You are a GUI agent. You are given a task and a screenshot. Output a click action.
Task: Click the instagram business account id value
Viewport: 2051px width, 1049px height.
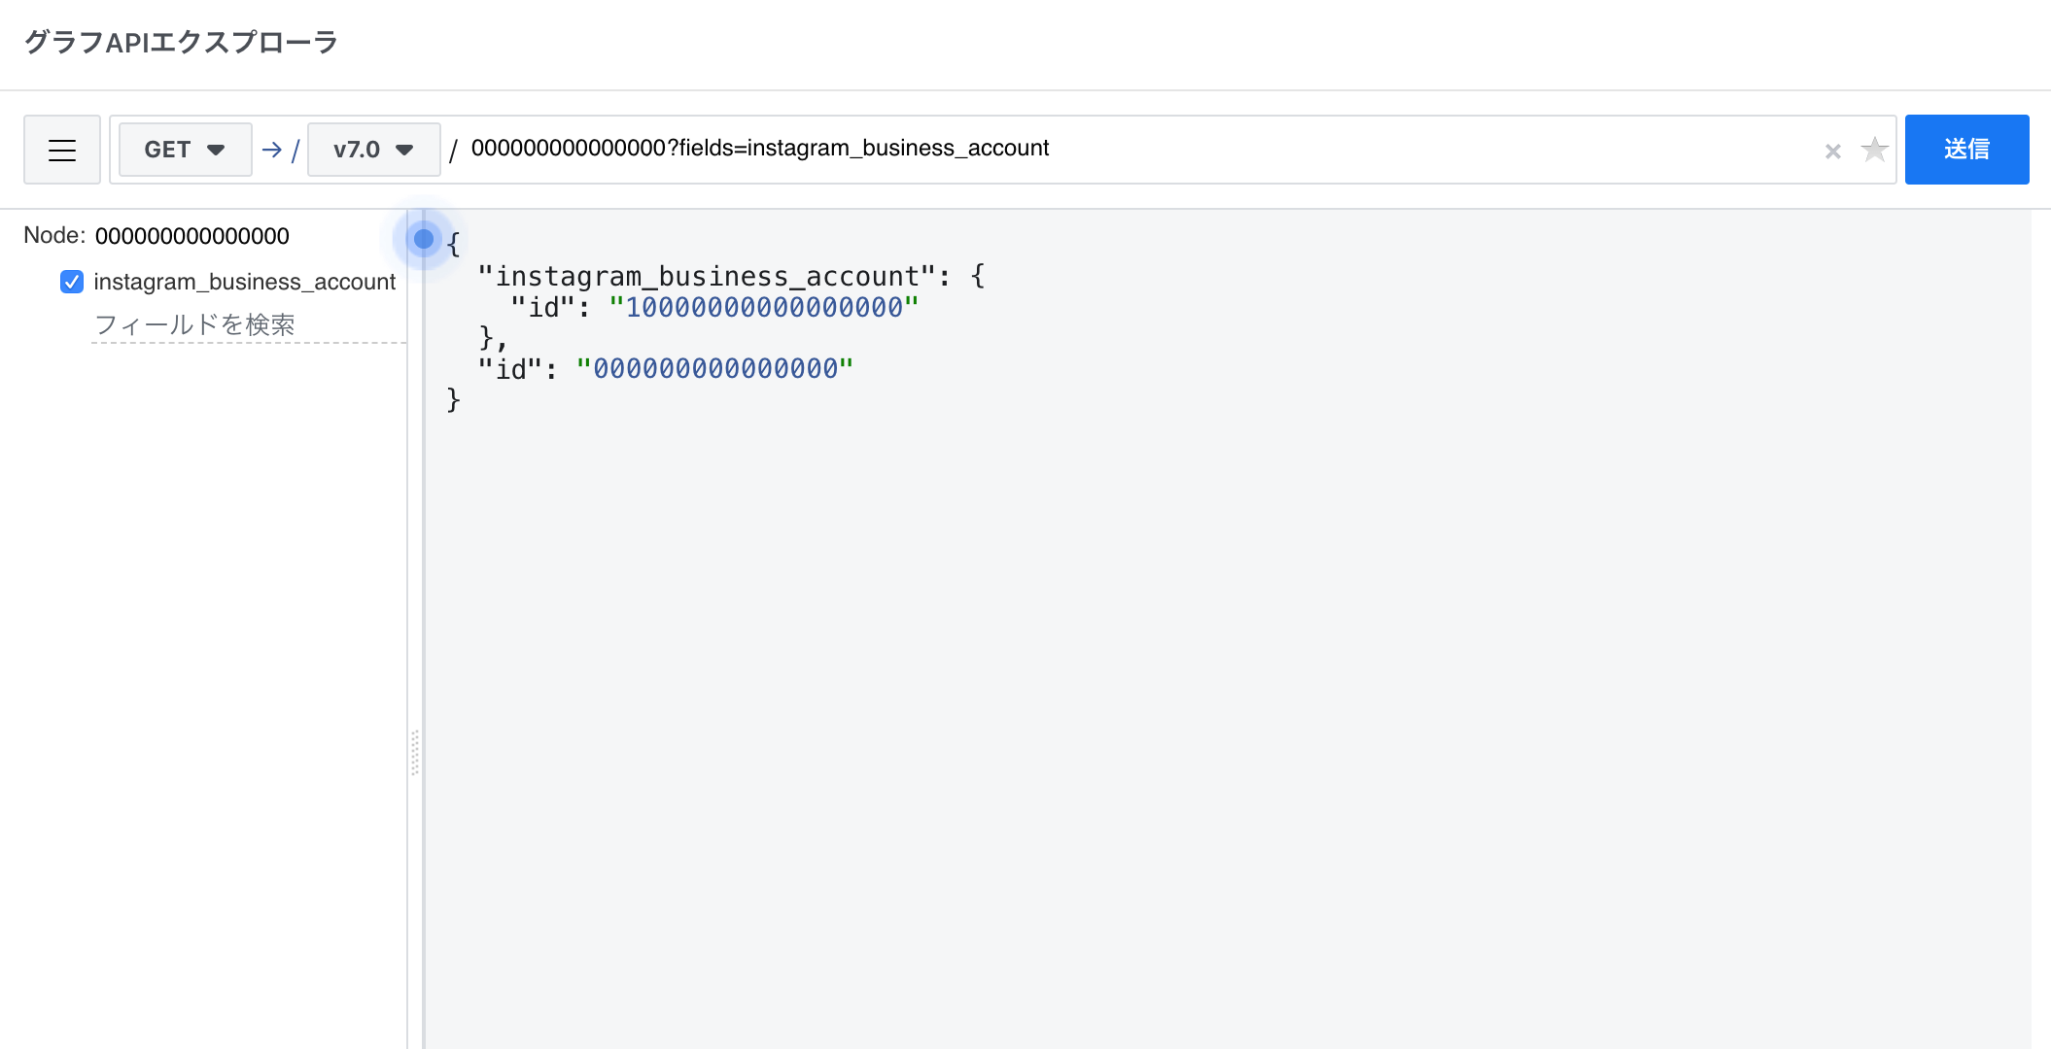click(x=764, y=308)
